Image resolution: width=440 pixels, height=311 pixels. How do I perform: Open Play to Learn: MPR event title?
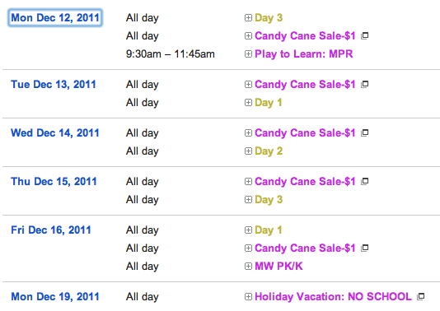click(x=303, y=53)
